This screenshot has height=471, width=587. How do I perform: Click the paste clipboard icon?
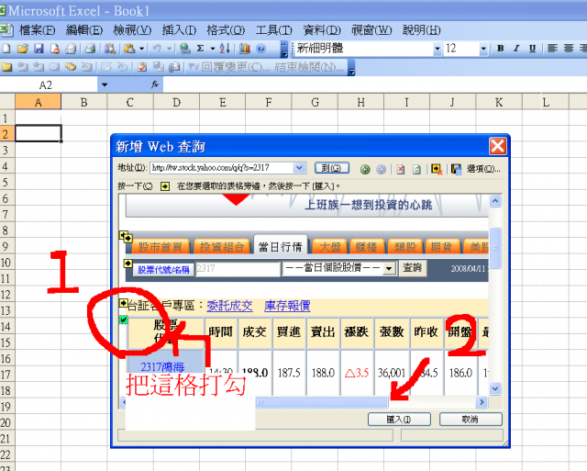129,49
